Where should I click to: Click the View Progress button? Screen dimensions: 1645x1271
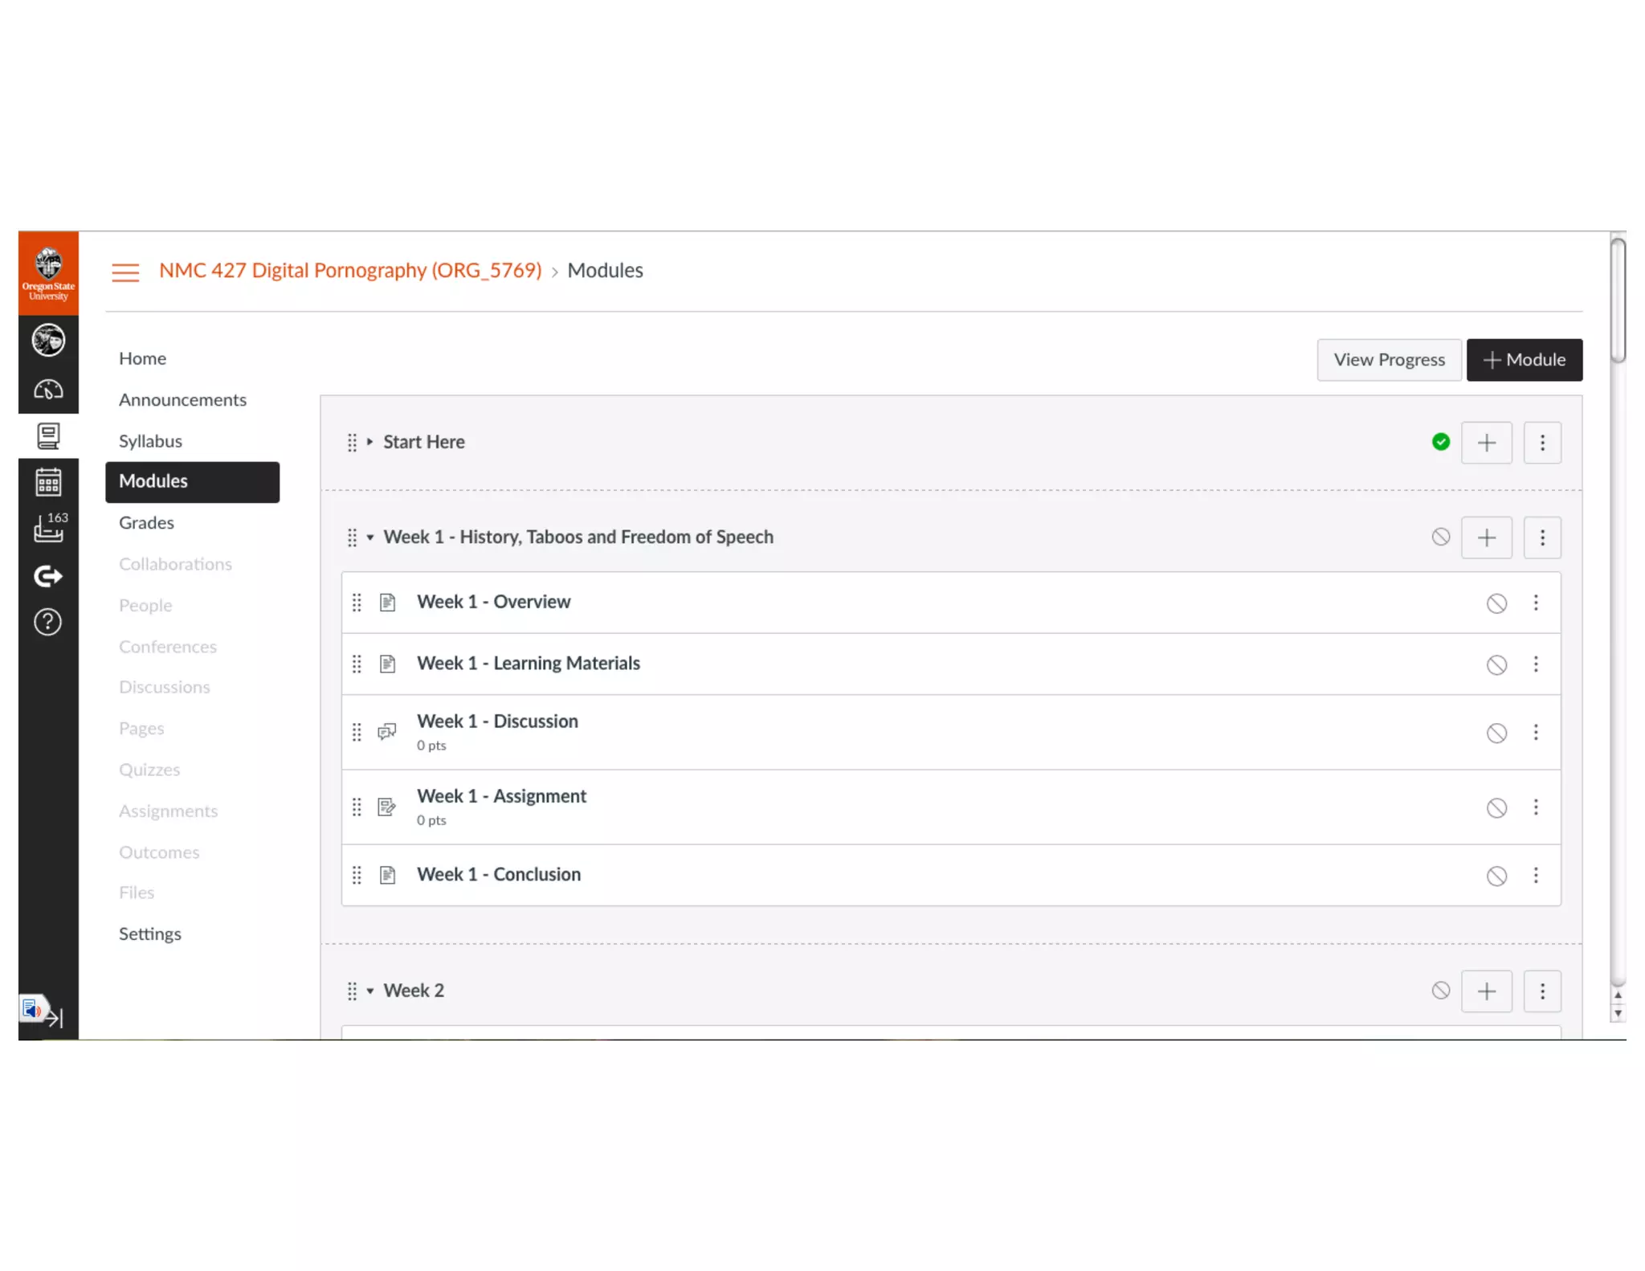coord(1388,360)
